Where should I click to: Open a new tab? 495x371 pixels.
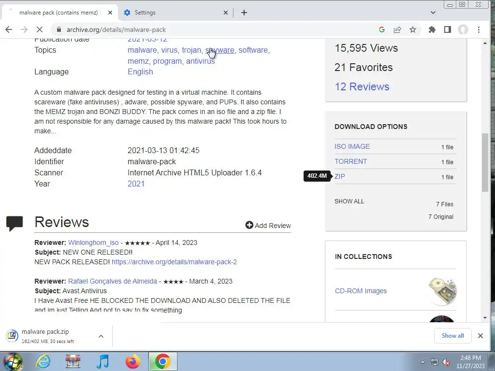tap(244, 13)
